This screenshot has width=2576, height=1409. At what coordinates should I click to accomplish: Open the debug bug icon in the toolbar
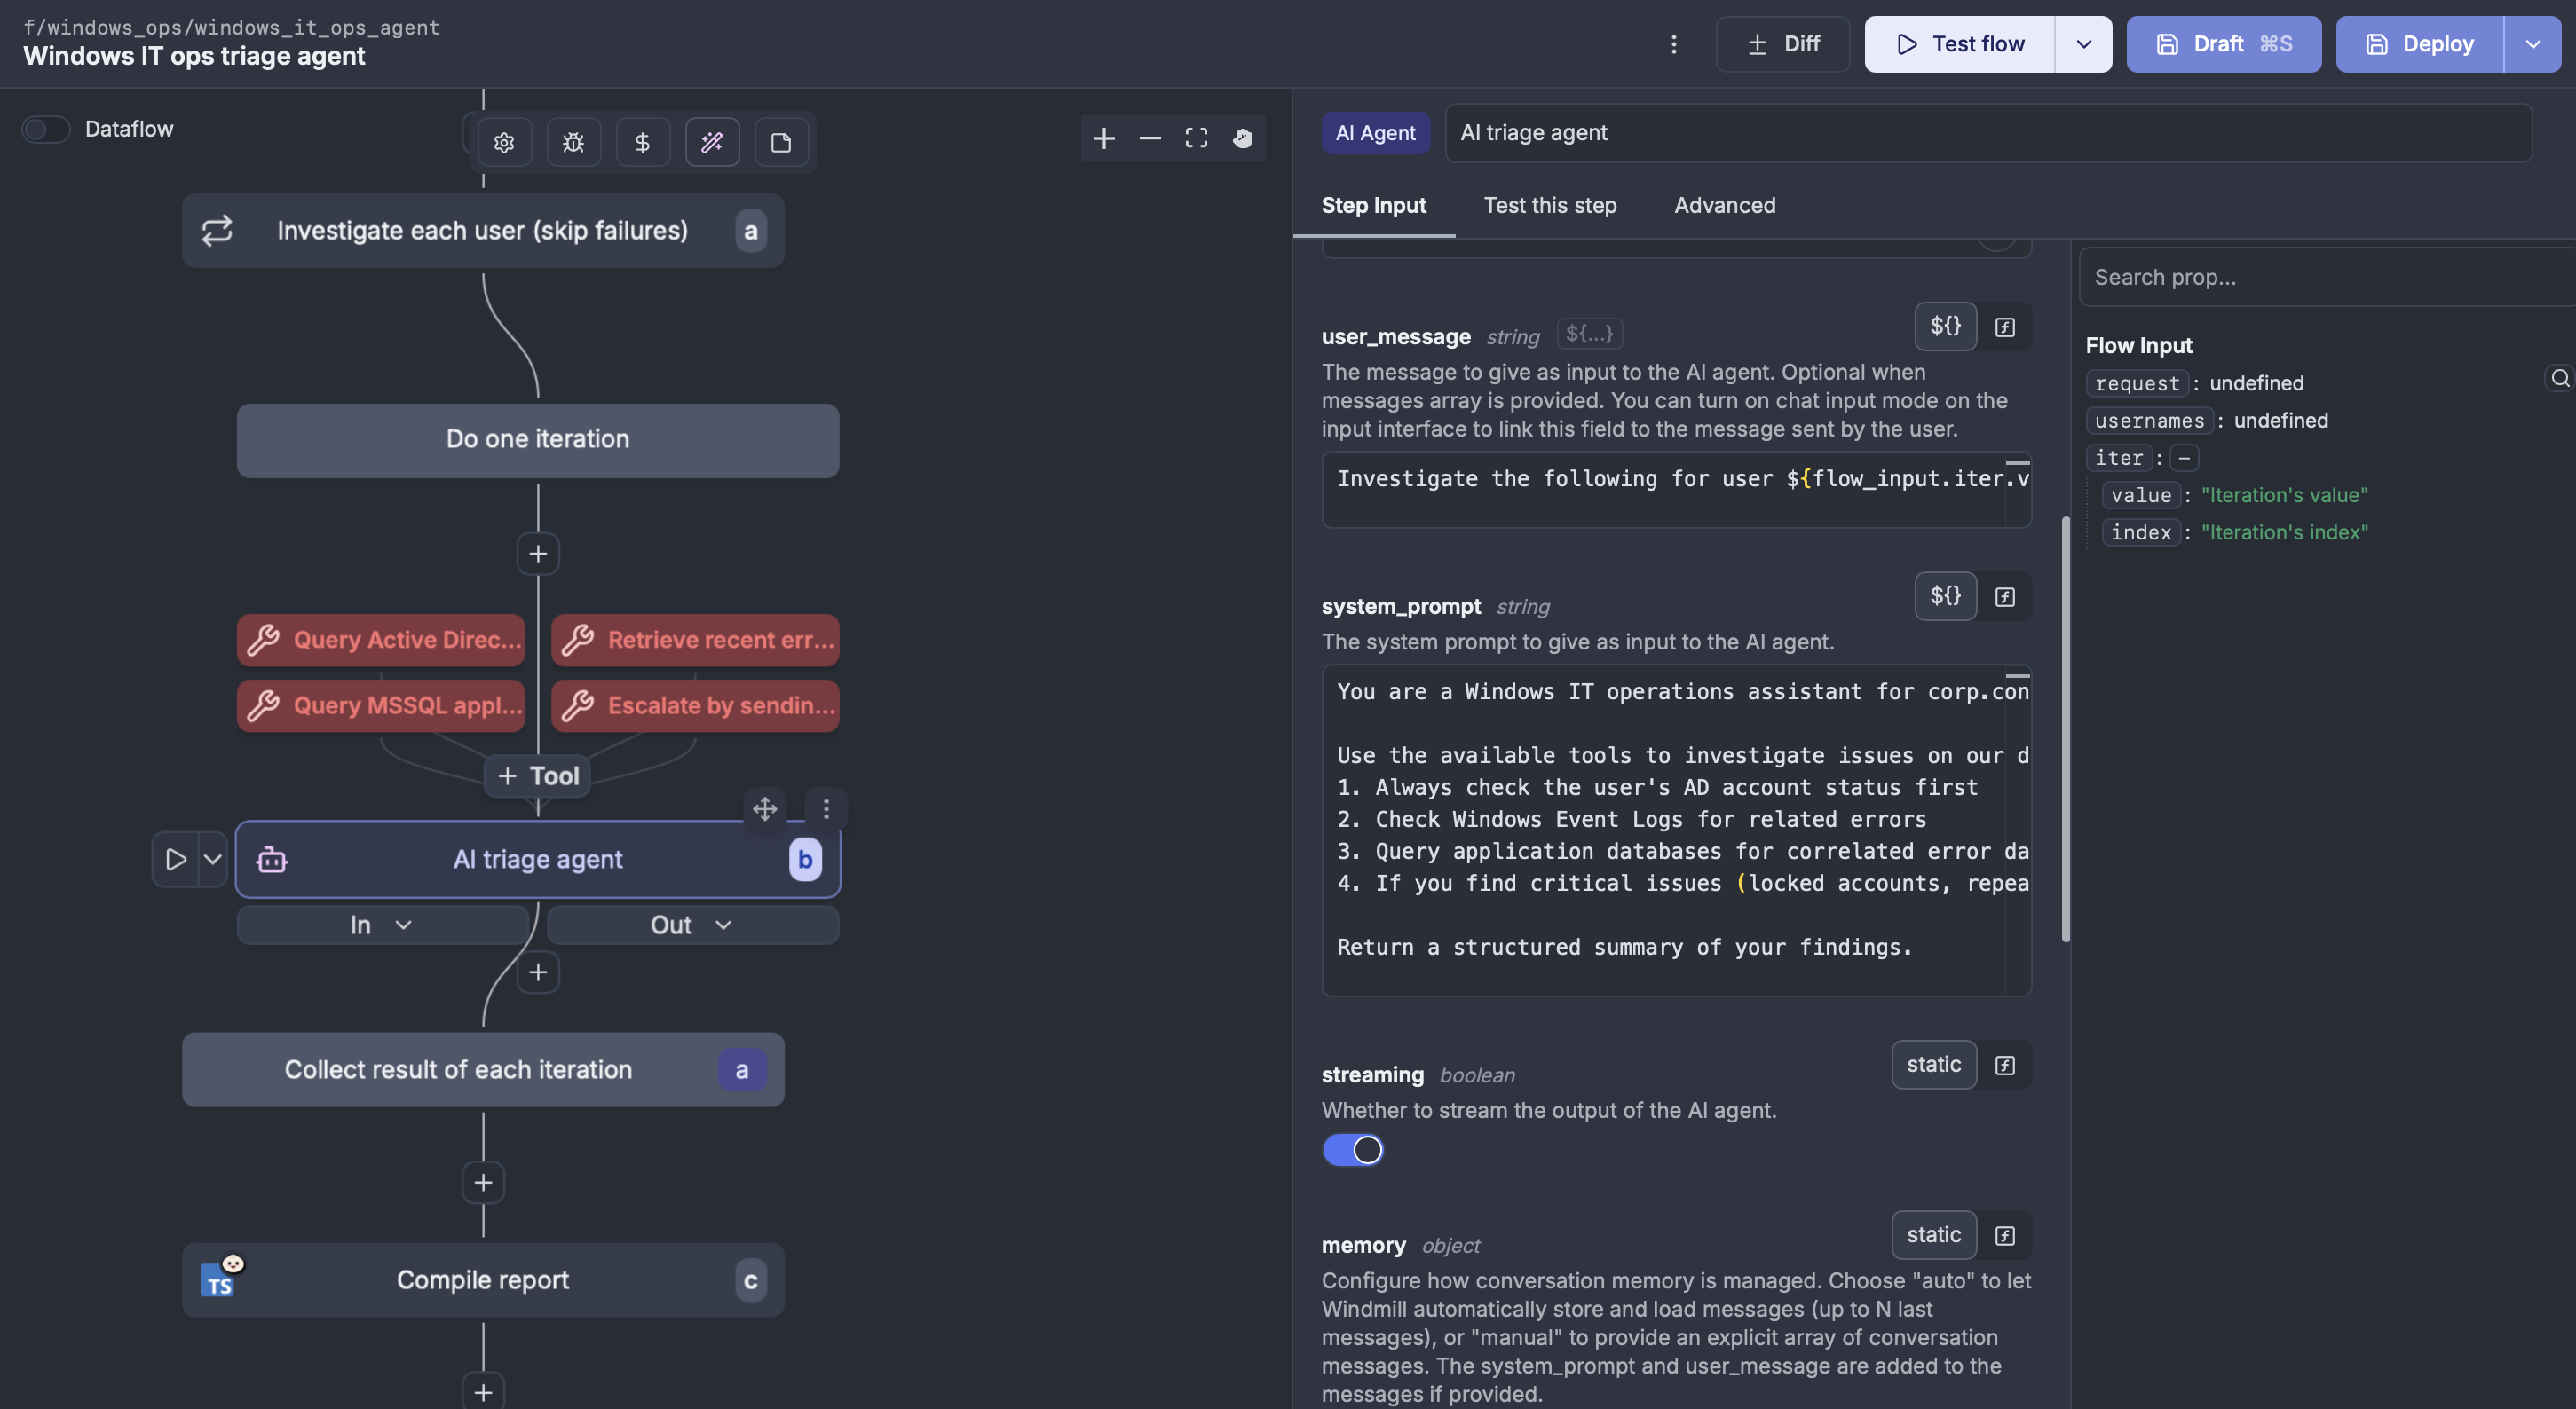click(573, 142)
